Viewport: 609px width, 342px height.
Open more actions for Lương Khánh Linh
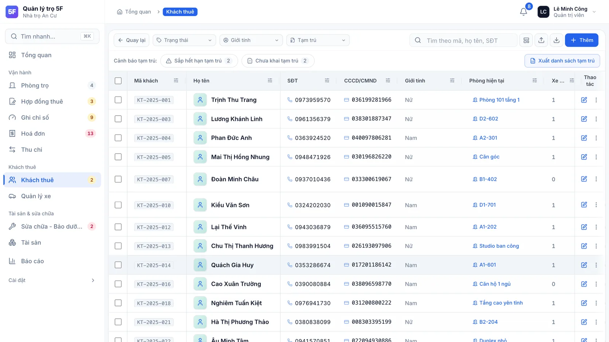pos(596,119)
